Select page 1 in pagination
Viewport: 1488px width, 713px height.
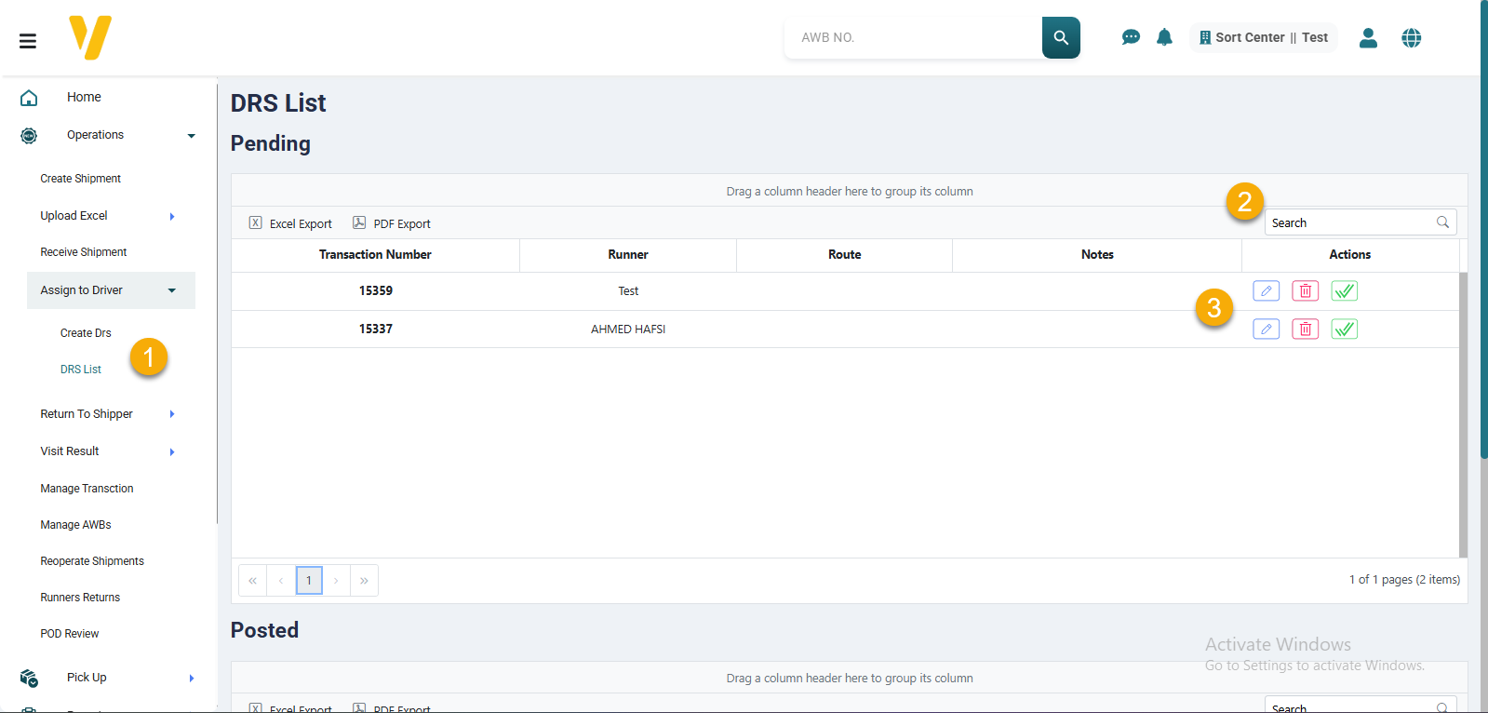pyautogui.click(x=309, y=581)
